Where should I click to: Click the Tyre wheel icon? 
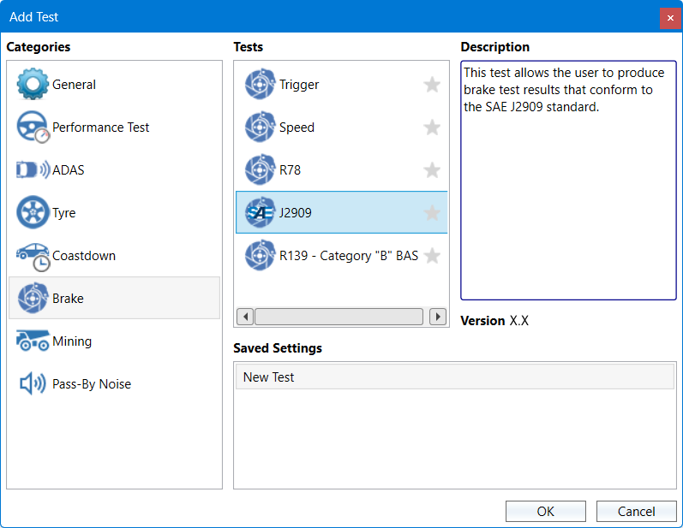coord(33,212)
